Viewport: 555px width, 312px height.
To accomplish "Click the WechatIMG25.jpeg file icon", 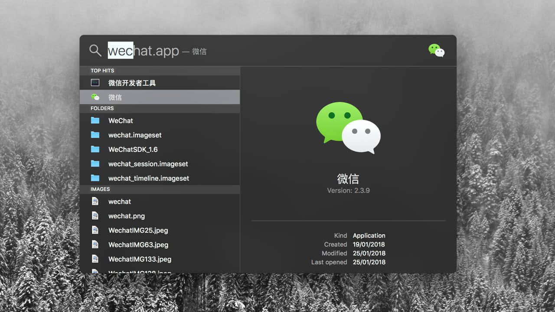I will pos(95,230).
